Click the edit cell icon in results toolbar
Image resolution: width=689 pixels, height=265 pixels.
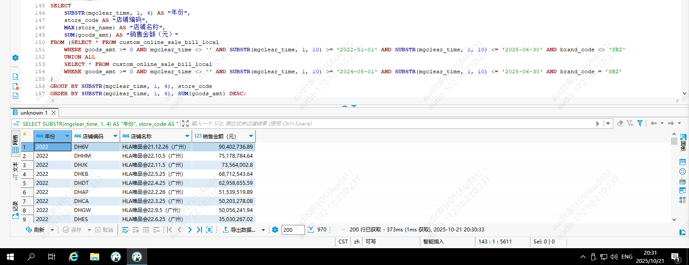click(x=125, y=230)
